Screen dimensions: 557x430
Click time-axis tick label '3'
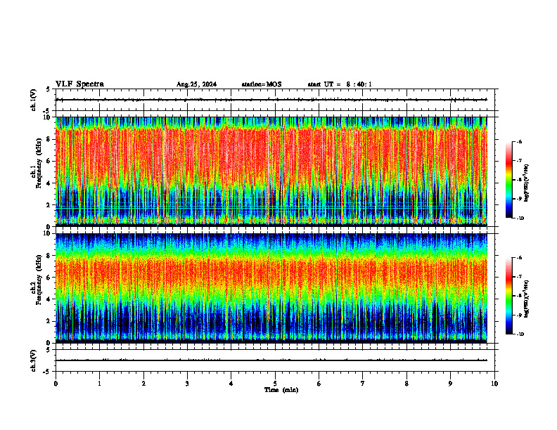click(187, 384)
